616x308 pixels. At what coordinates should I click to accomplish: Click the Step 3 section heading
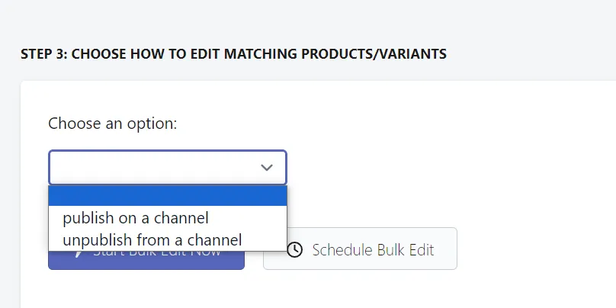tap(233, 54)
